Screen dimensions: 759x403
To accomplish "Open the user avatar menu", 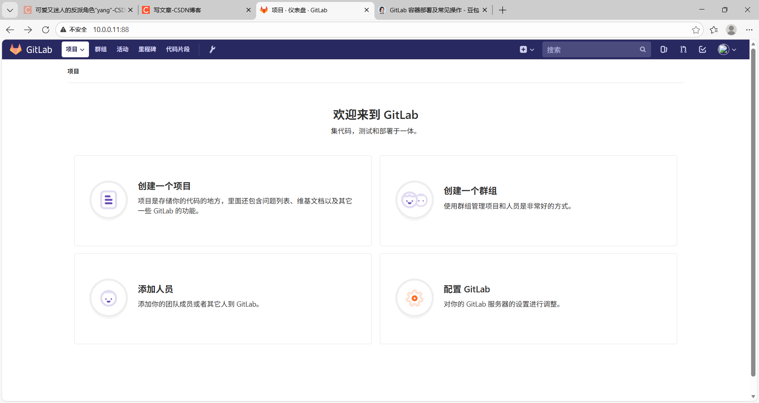I will (x=727, y=49).
